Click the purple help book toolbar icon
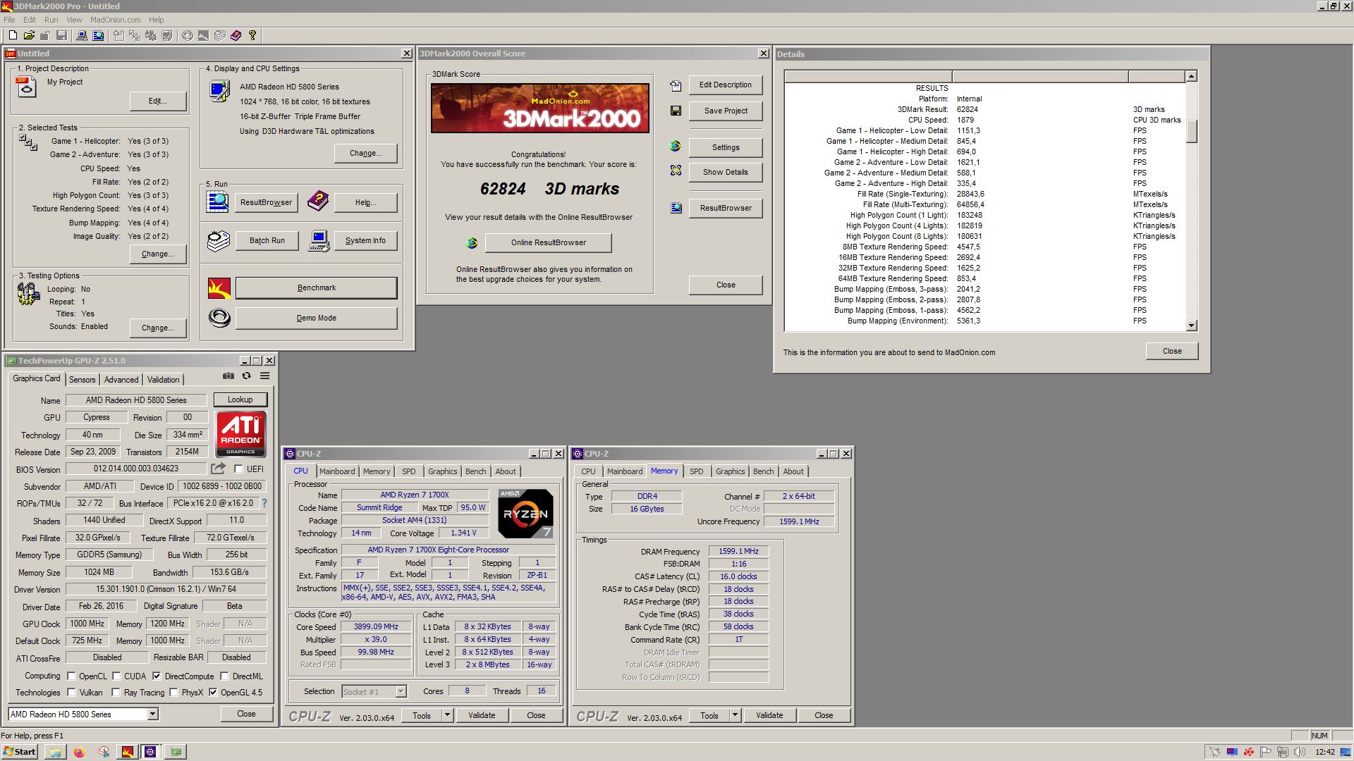 pos(236,35)
